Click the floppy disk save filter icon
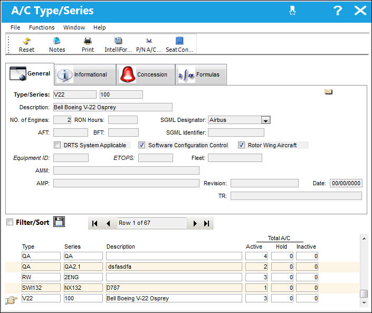The image size is (372, 313). coord(59,222)
